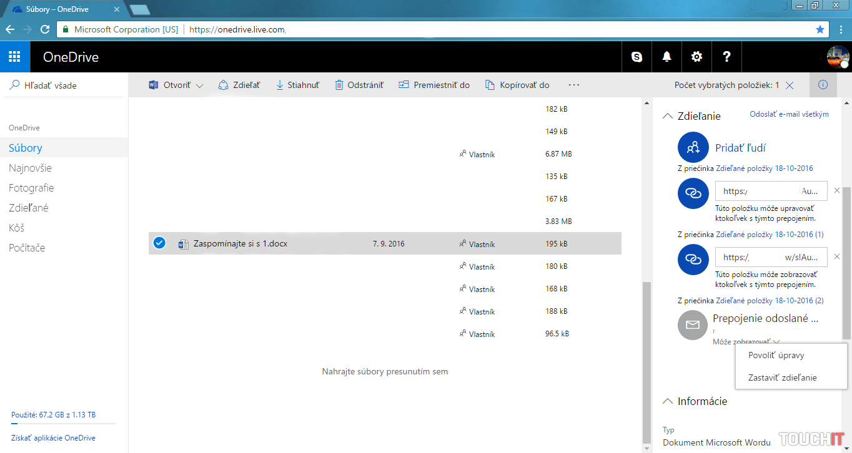Expand the Otvoriť dropdown arrow
This screenshot has width=852, height=453.
(200, 86)
